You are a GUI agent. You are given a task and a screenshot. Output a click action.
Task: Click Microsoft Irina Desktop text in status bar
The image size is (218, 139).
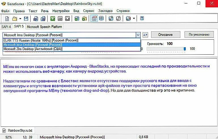(x=72, y=137)
